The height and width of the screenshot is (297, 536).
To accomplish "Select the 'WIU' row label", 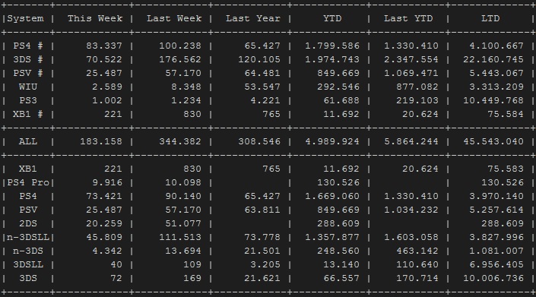I will click(28, 87).
